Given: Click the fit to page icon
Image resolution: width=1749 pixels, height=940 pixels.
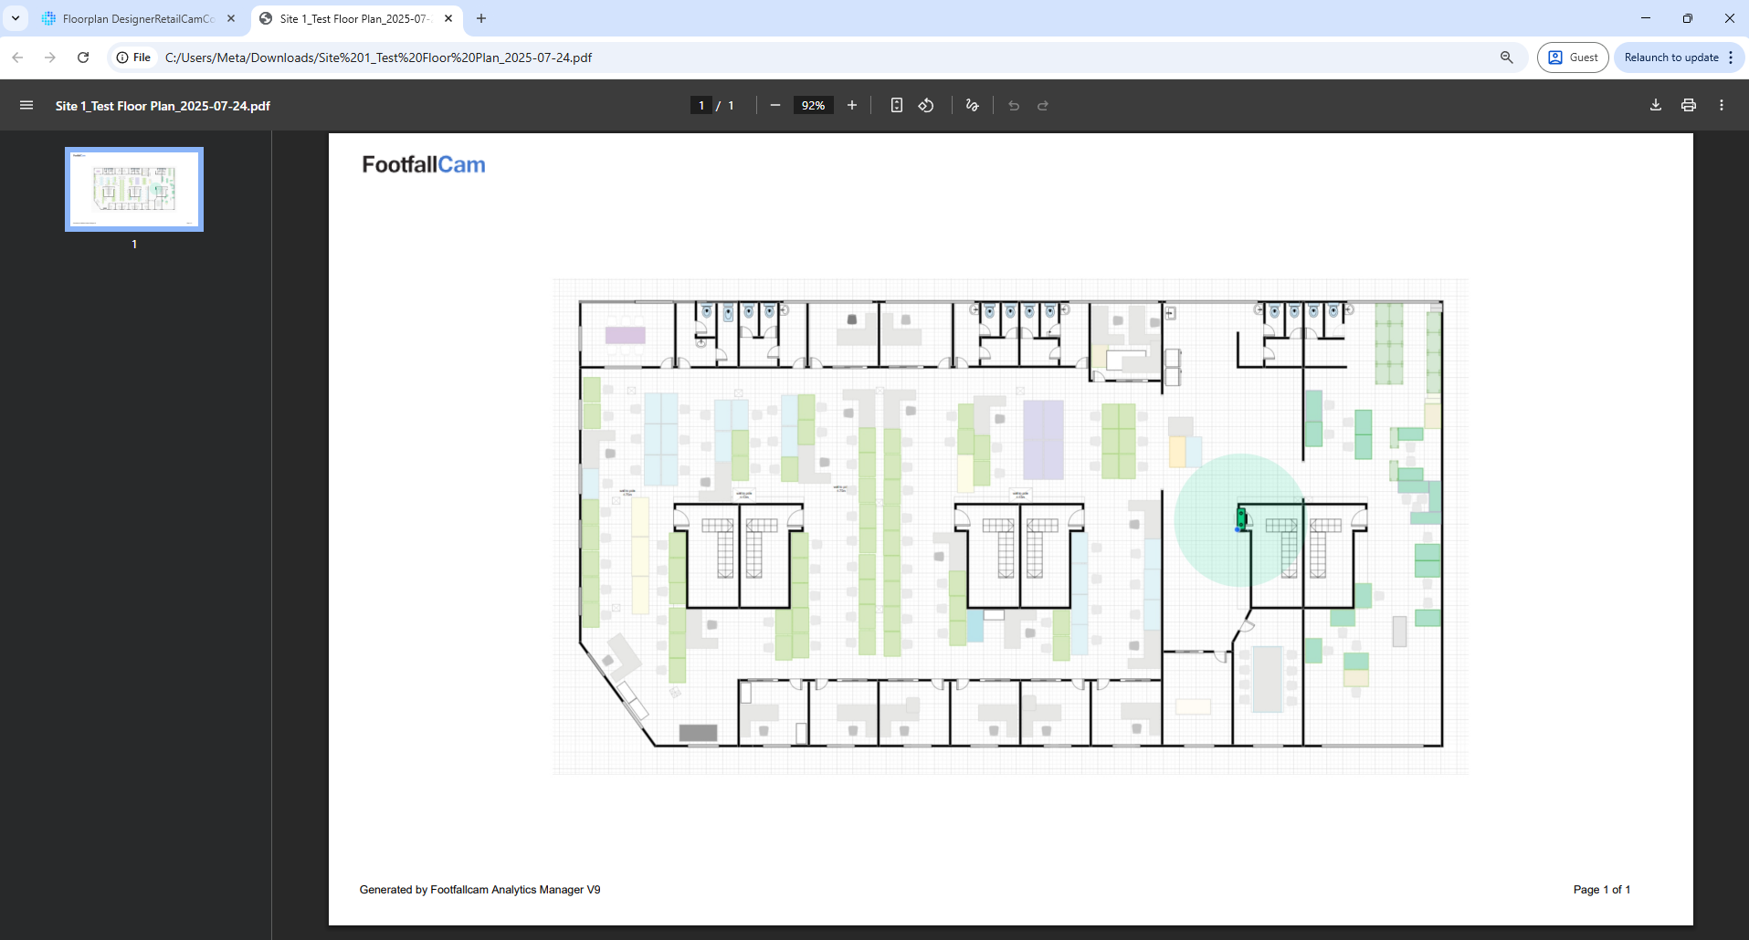Looking at the screenshot, I should [x=897, y=106].
